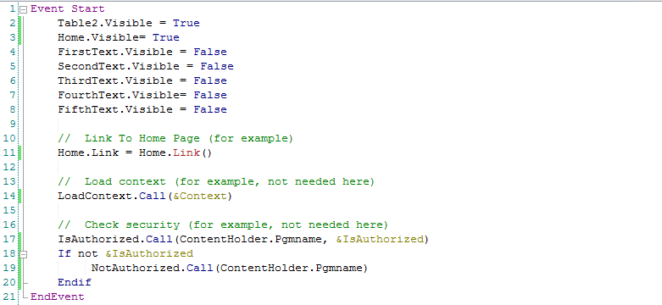Click the Load context comment line
Image resolution: width=662 pixels, height=305 pixels.
point(216,182)
